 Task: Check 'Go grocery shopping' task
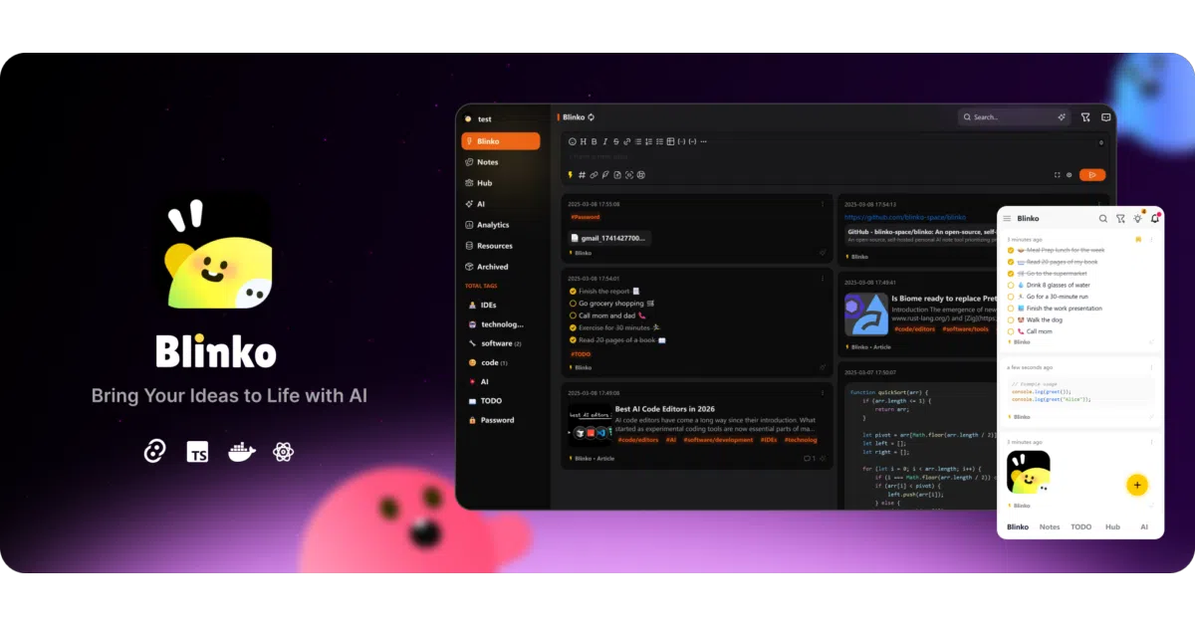point(573,304)
